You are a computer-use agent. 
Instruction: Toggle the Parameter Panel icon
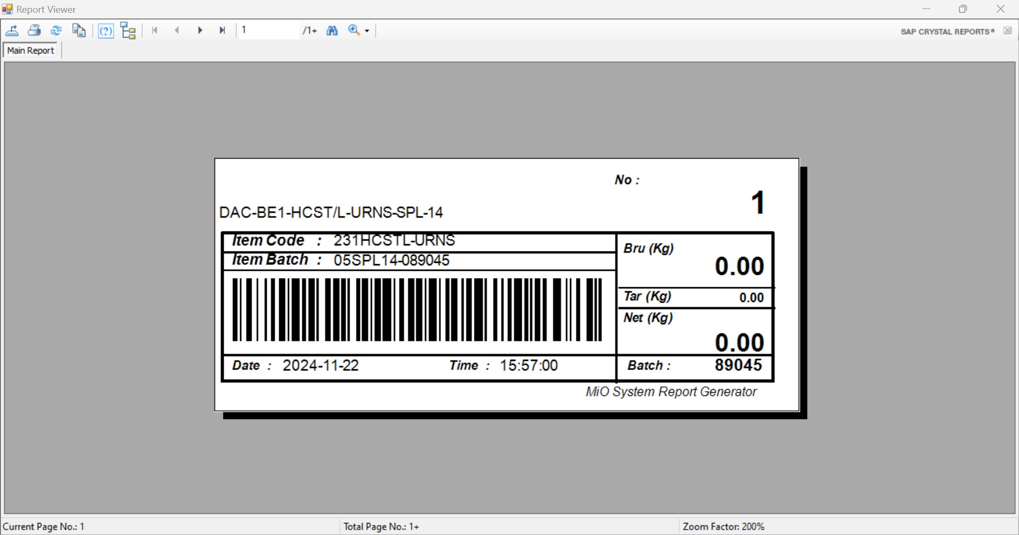[106, 31]
